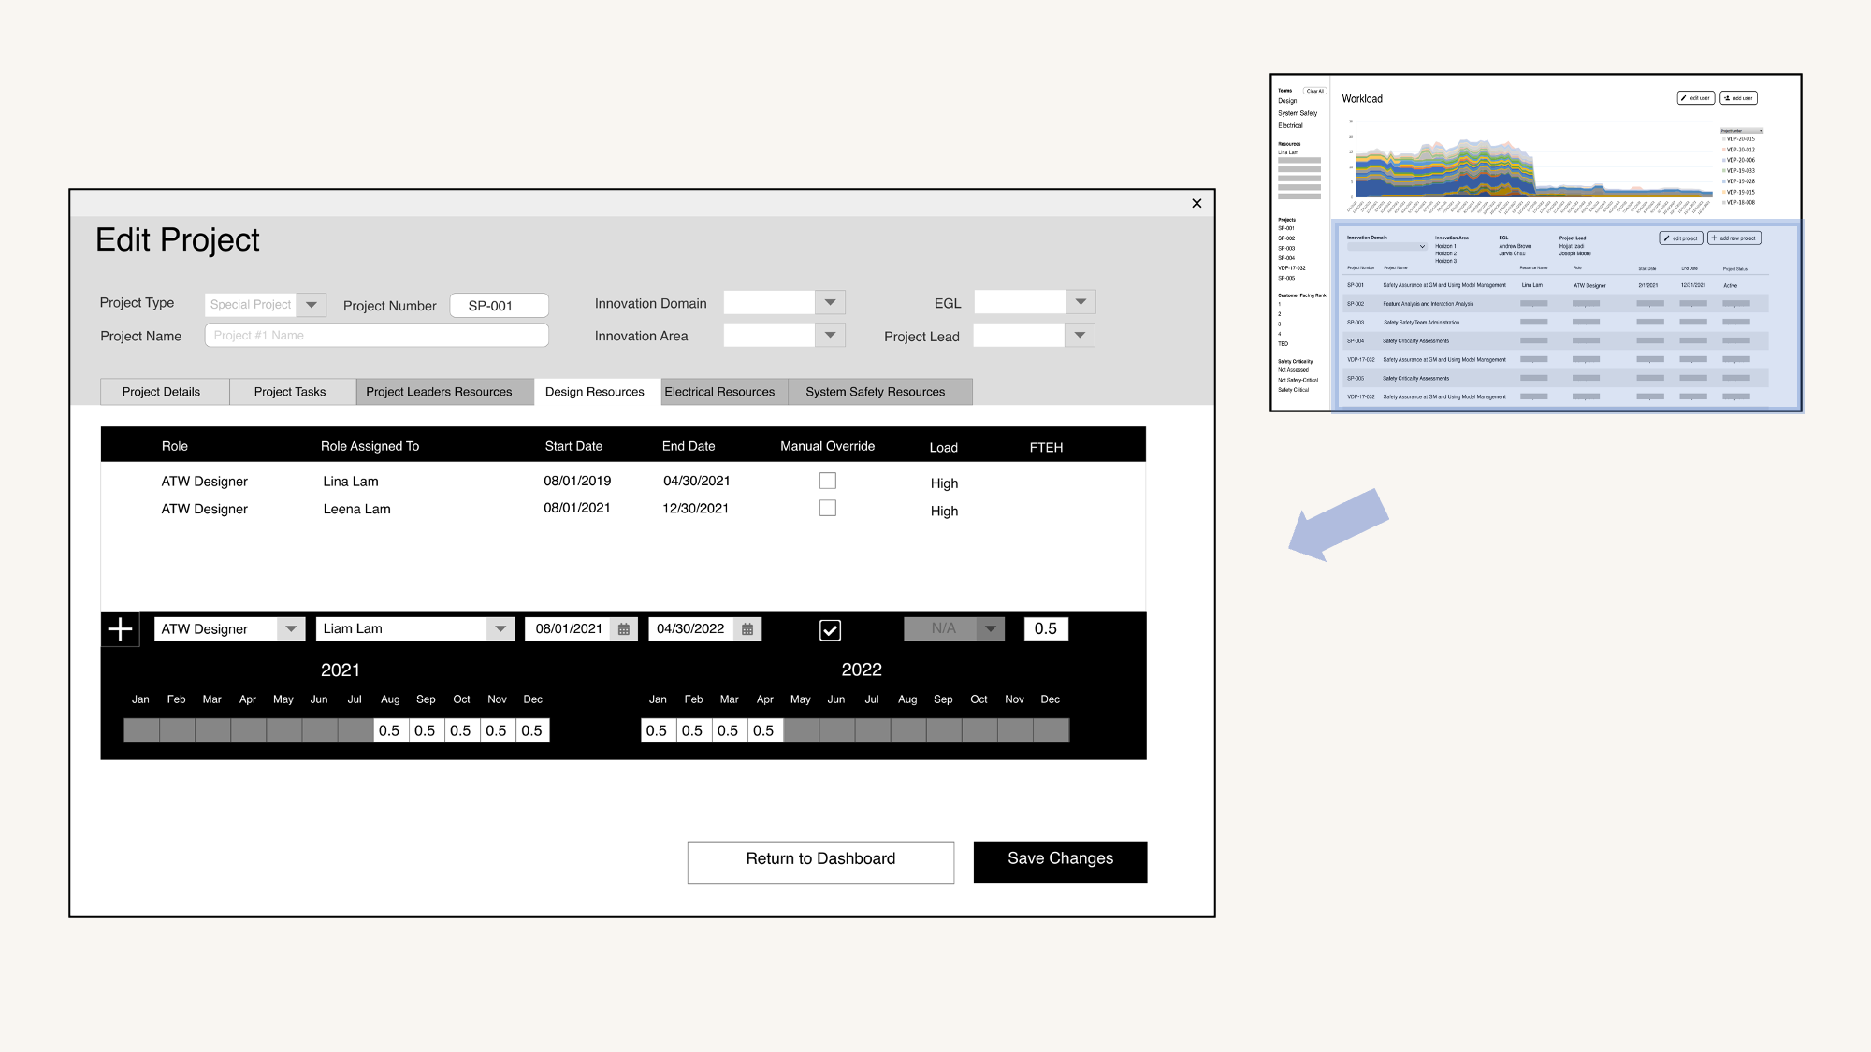Click the Workload dashboard thumbnail
This screenshot has width=1871, height=1052.
tap(1535, 243)
